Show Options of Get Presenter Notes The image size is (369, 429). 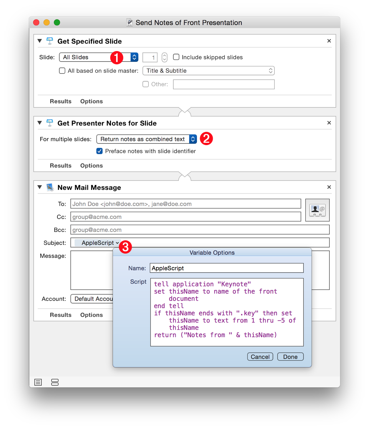[x=91, y=166]
